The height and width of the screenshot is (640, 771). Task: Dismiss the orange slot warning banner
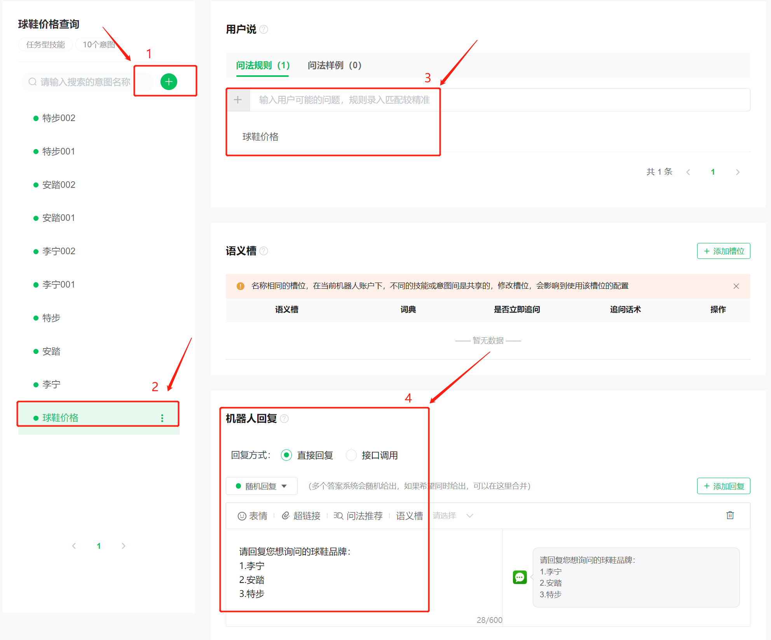736,286
